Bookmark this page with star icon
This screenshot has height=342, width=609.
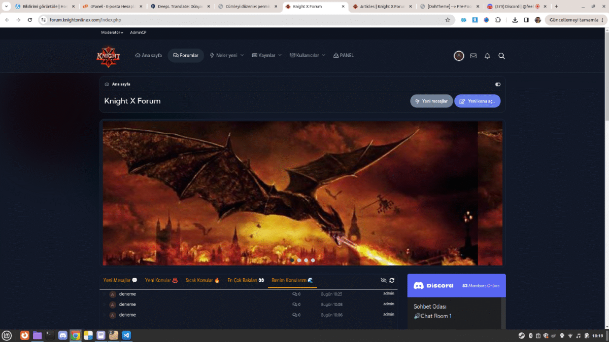click(448, 20)
